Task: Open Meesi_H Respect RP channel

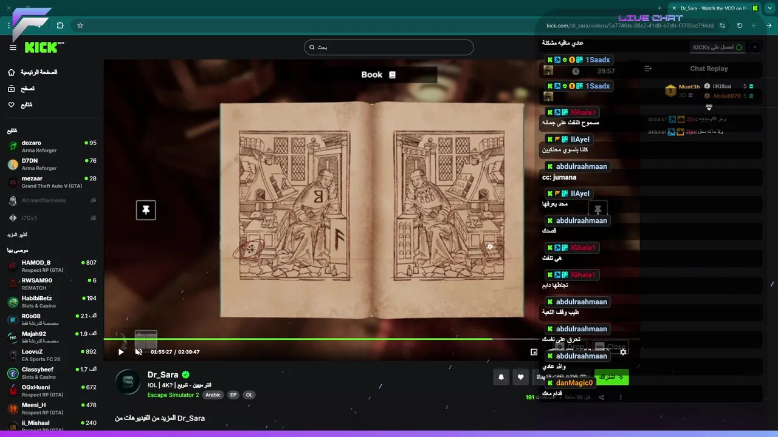Action: coord(52,408)
